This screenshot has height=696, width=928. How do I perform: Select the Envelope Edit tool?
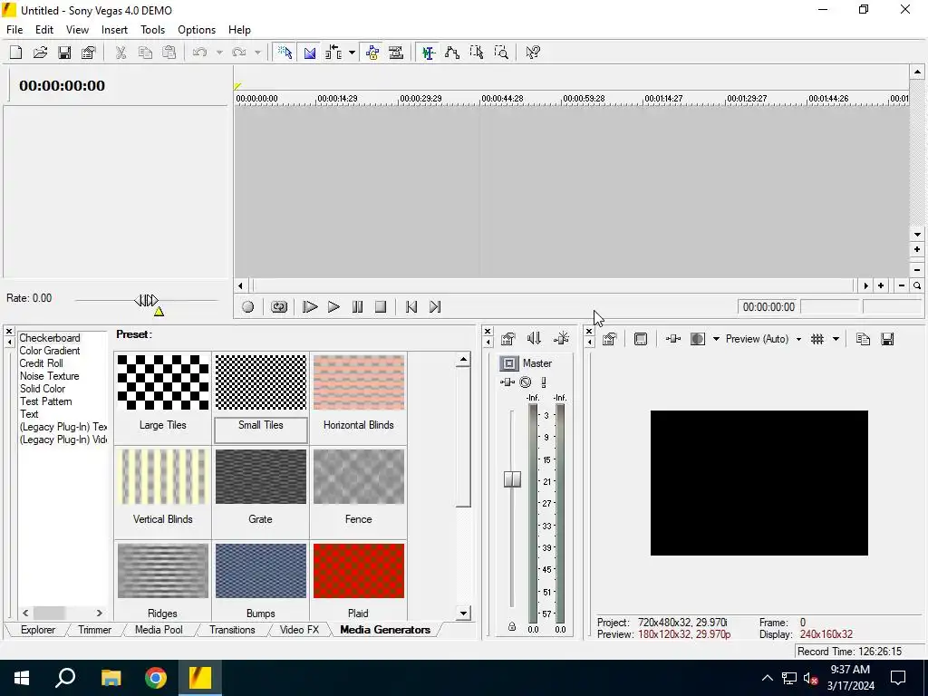click(x=453, y=53)
